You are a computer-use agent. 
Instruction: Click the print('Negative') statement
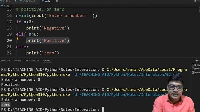[48, 28]
